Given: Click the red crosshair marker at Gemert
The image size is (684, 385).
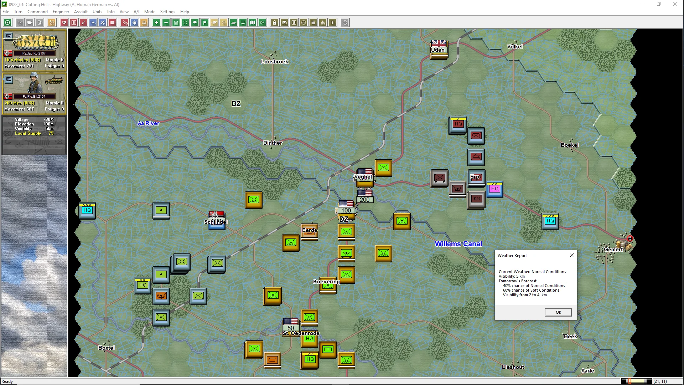Looking at the screenshot, I should click(630, 238).
